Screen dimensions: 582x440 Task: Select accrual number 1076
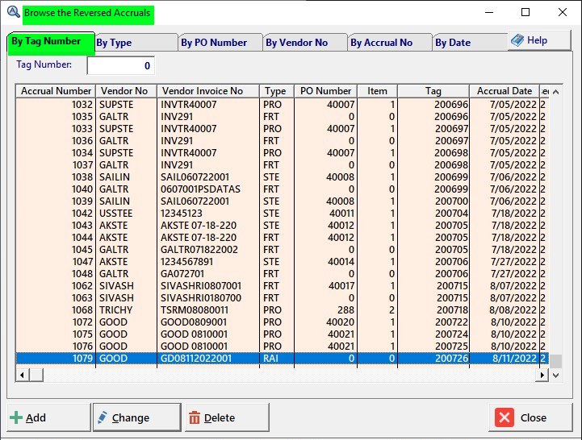82,347
